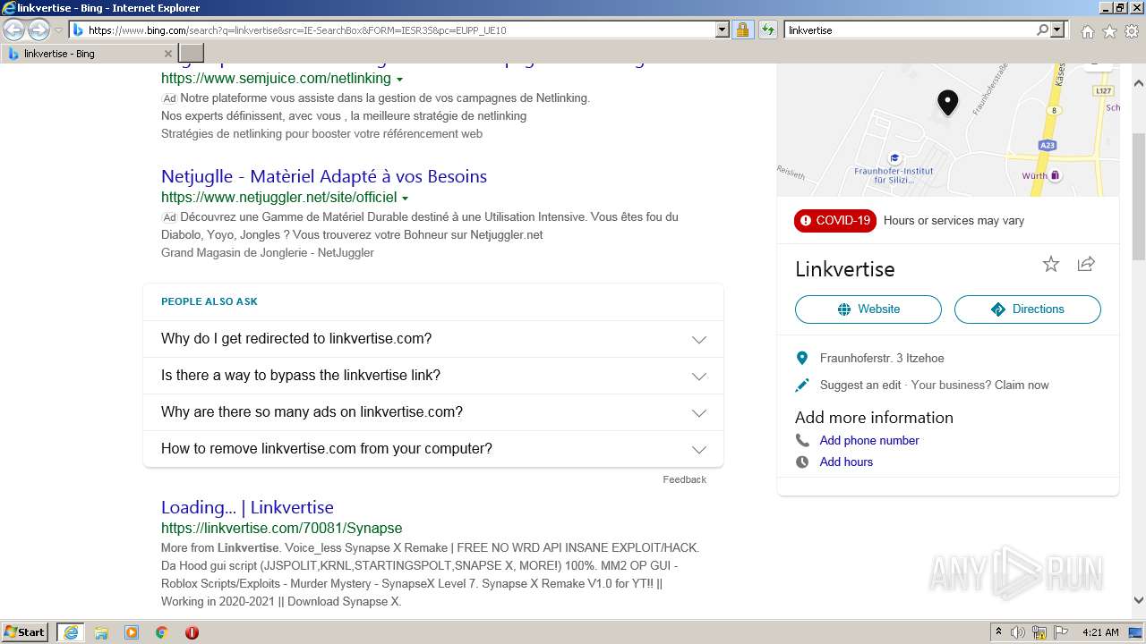Go back with the IE back arrow
This screenshot has height=644, width=1146.
pos(13,30)
